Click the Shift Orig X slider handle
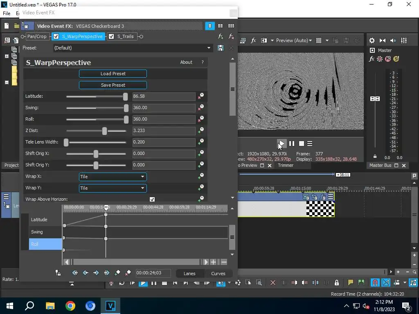The height and width of the screenshot is (314, 419). click(x=96, y=154)
